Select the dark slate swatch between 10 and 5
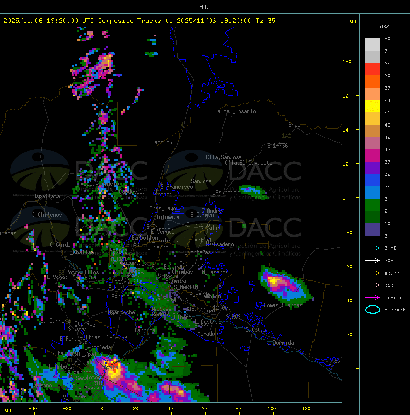410x415 pixels. (x=373, y=230)
